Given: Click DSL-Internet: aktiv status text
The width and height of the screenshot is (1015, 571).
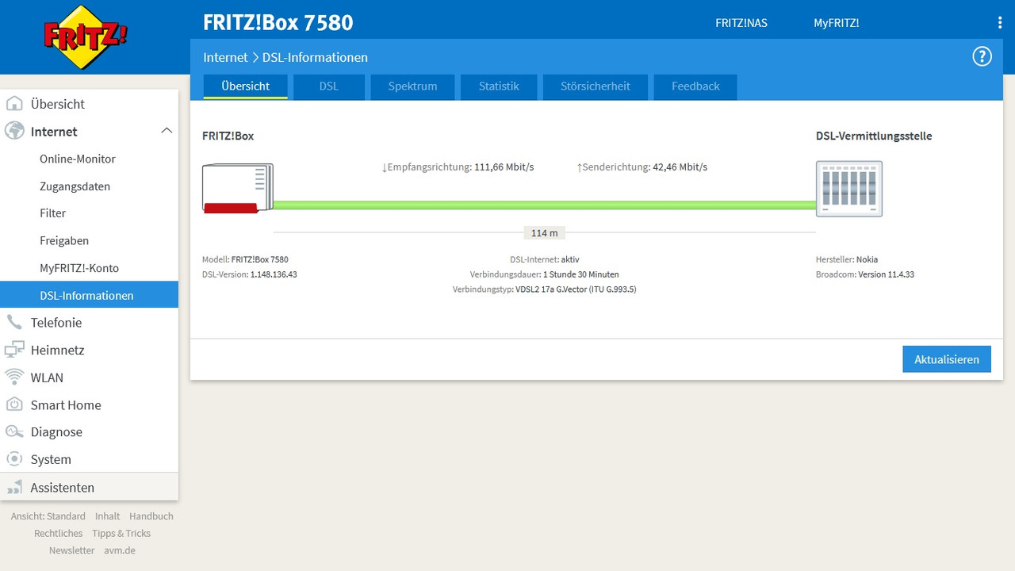Looking at the screenshot, I should [x=545, y=259].
